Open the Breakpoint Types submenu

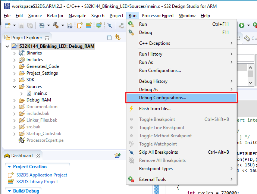181,169
